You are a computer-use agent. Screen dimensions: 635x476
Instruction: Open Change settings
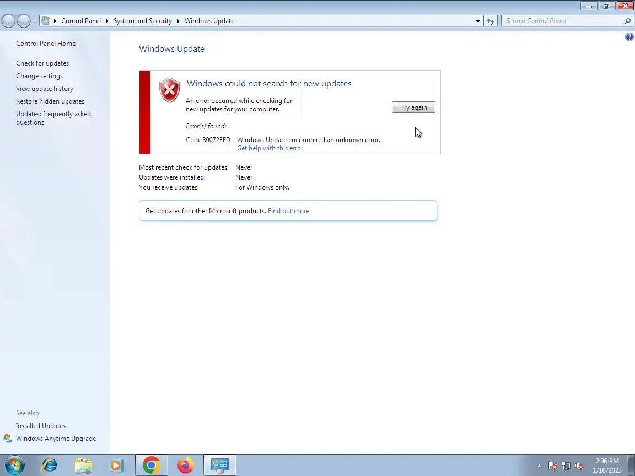point(39,75)
